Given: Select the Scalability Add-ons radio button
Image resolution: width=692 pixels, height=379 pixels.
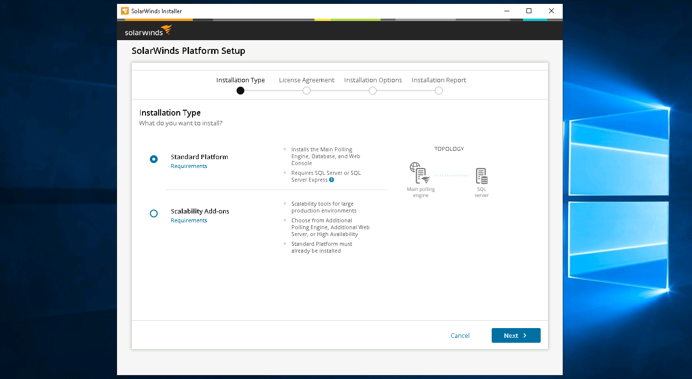Looking at the screenshot, I should (154, 213).
